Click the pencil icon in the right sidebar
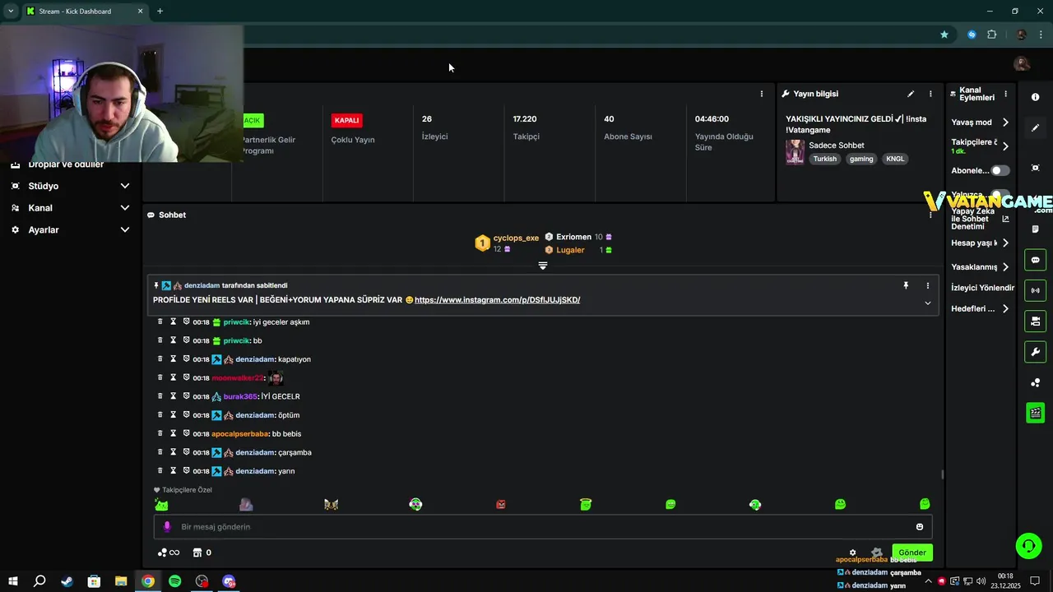1053x592 pixels. [x=1035, y=128]
